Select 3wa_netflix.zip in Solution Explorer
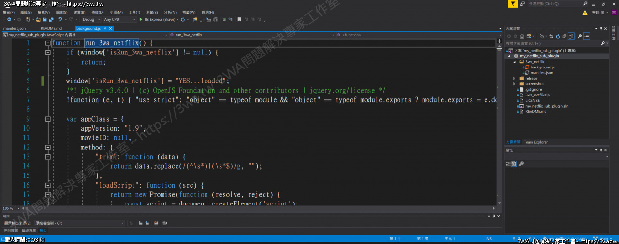619x244 pixels. (537, 95)
